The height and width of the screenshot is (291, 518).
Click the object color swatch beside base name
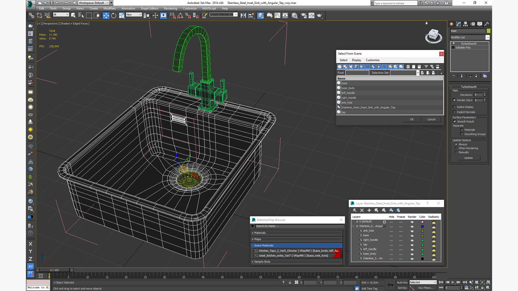click(x=488, y=31)
